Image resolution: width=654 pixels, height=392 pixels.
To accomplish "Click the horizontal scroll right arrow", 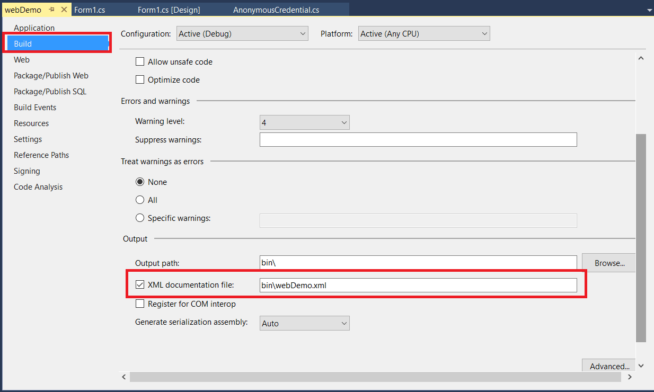I will coord(630,377).
